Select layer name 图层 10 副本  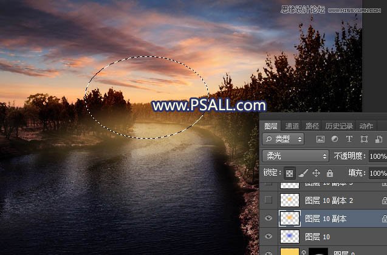(x=326, y=219)
